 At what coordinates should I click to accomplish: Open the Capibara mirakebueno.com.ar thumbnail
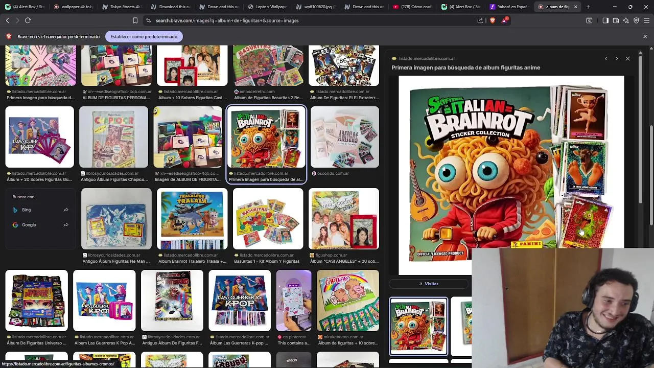coord(348,301)
